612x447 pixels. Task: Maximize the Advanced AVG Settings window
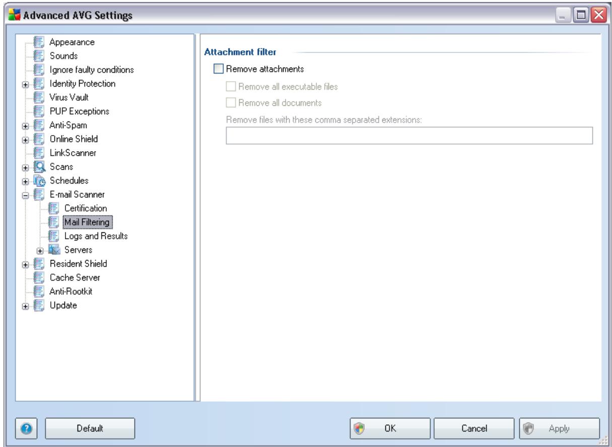(582, 16)
